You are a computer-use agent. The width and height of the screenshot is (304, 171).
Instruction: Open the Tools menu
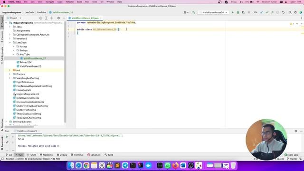point(95,2)
